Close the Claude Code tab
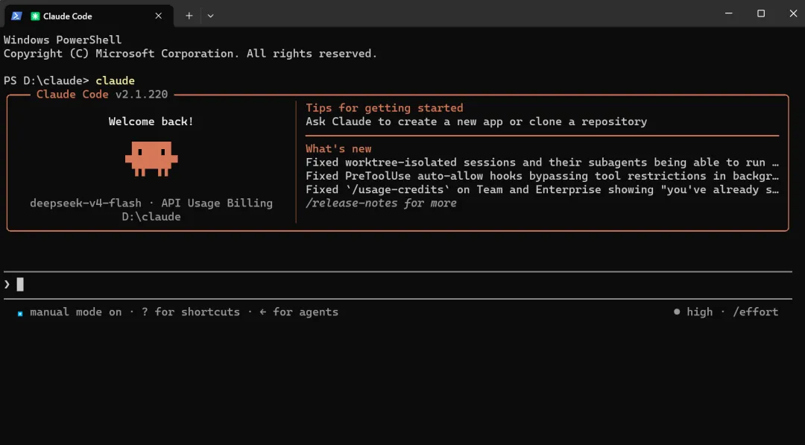805x445 pixels. point(158,16)
